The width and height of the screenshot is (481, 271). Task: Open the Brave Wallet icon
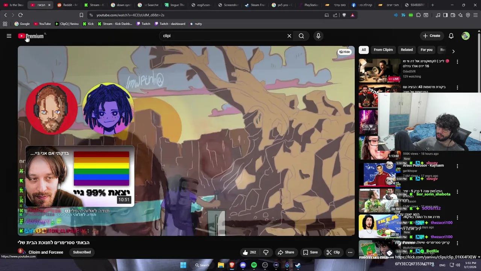(453, 15)
